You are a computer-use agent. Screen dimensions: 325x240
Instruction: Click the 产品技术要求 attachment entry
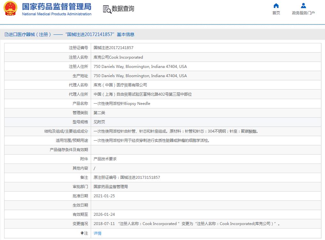click(104, 159)
